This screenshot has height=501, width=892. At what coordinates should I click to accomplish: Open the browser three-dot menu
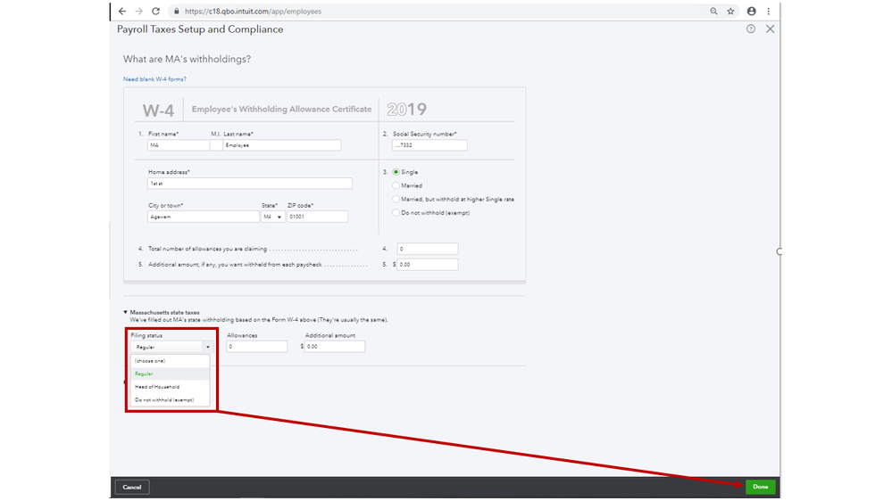click(x=769, y=12)
